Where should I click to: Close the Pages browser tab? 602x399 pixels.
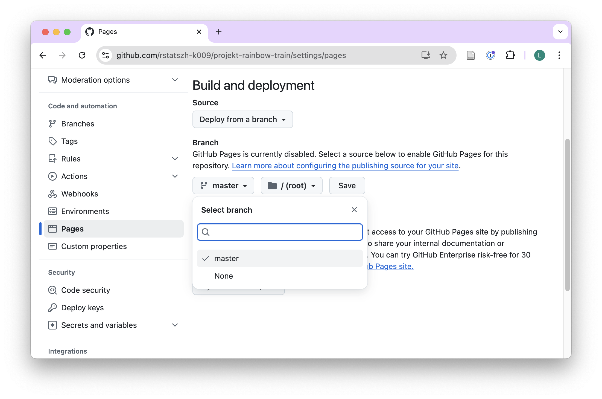(x=199, y=32)
